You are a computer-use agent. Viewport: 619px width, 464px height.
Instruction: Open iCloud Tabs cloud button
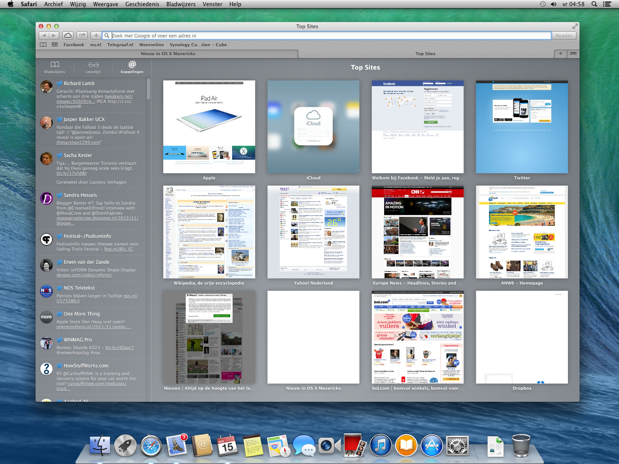(68, 36)
